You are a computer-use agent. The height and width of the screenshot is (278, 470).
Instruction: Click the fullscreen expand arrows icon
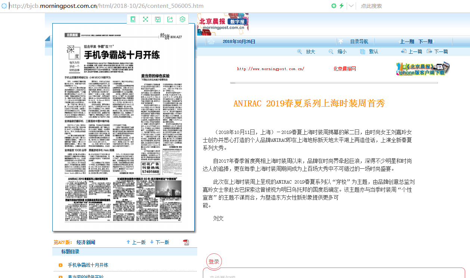145,19
